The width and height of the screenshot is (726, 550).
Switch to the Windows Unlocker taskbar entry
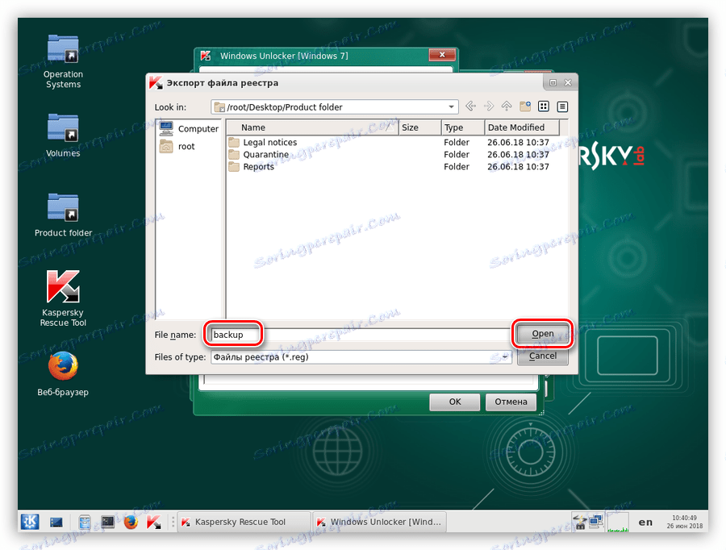(x=379, y=522)
